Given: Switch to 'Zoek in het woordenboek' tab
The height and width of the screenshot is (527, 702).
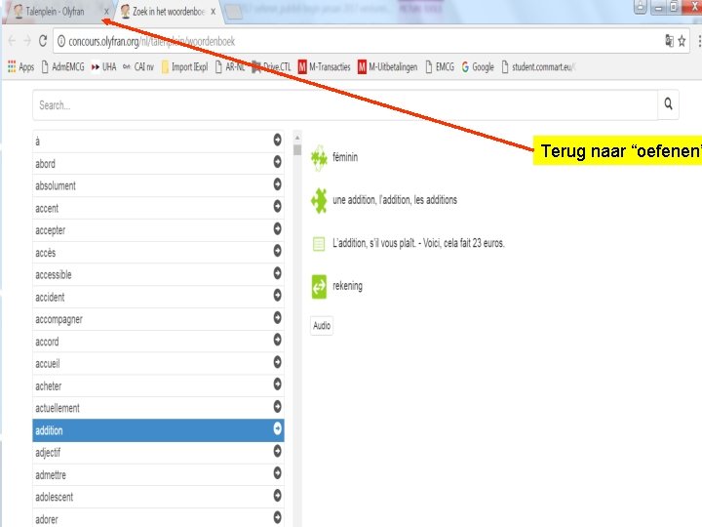Looking at the screenshot, I should tap(168, 11).
